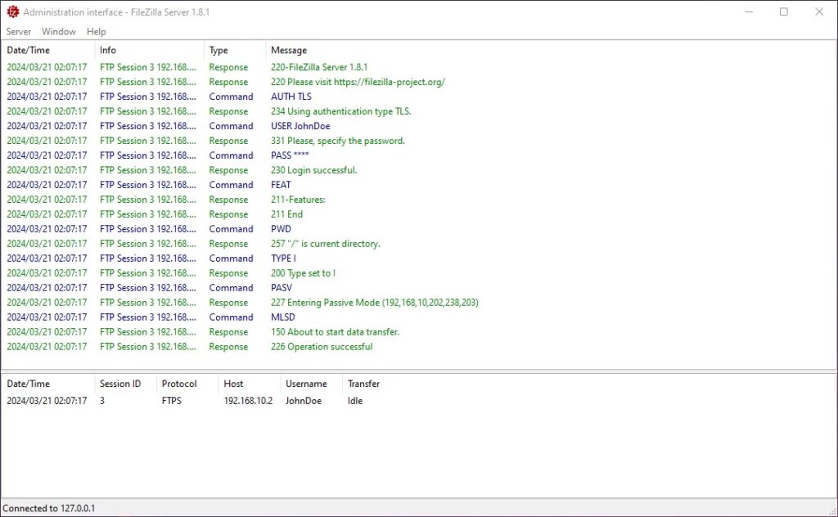Sort log by Date/Time column header
This screenshot has width=838, height=517.
pos(29,51)
